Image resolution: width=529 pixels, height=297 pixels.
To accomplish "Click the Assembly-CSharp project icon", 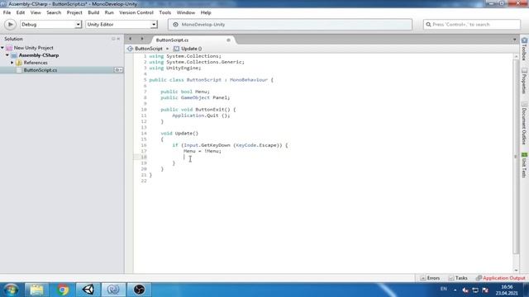I will click(x=14, y=55).
